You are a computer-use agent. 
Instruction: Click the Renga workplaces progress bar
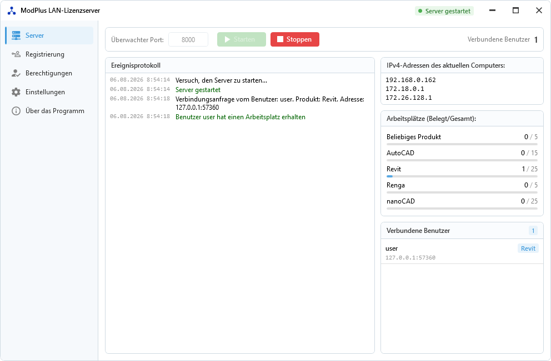(x=462, y=192)
